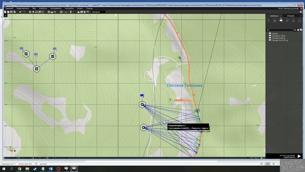The width and height of the screenshot is (305, 172).
Task: Toggle scaling grid snapping
Action: click(71, 12)
